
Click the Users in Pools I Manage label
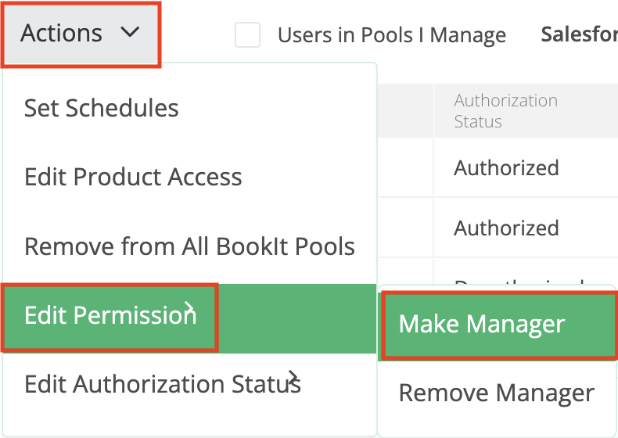click(391, 35)
